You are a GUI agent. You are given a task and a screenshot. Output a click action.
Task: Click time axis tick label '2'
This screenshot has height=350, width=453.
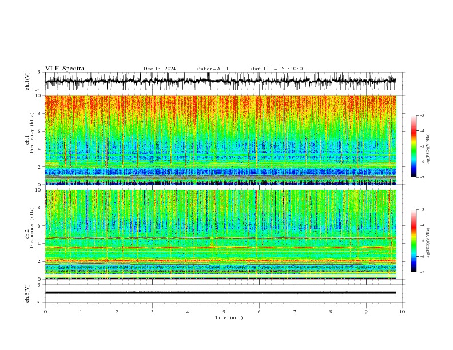pyautogui.click(x=117, y=312)
